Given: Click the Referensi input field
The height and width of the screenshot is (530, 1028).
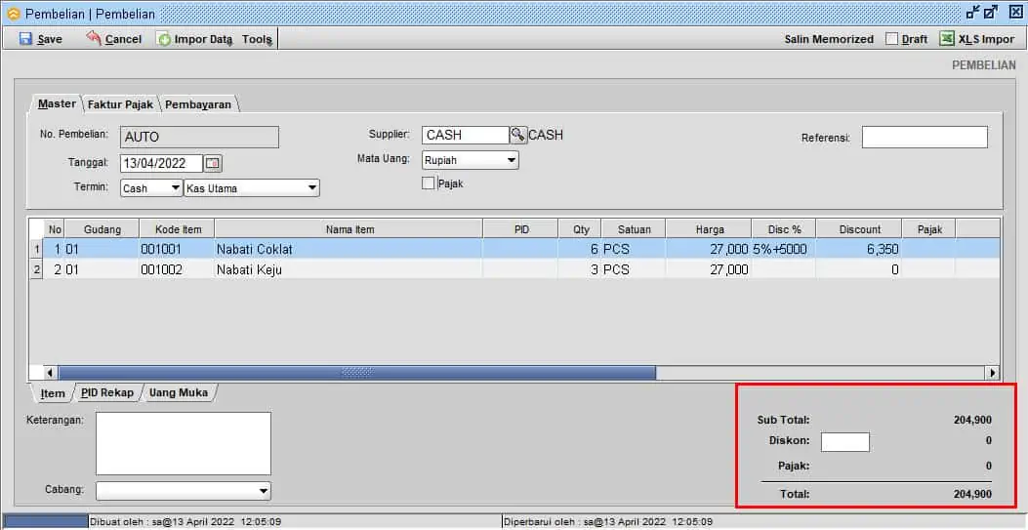Looking at the screenshot, I should pos(925,138).
